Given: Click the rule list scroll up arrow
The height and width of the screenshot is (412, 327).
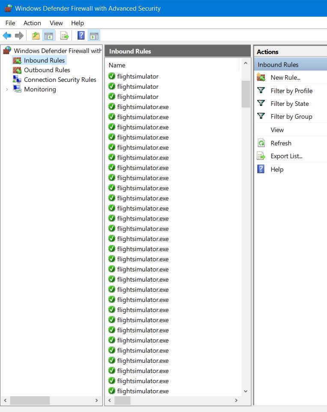Looking at the screenshot, I should pyautogui.click(x=245, y=63).
